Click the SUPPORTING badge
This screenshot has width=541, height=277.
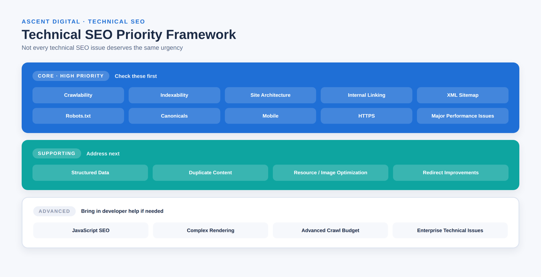(x=57, y=153)
